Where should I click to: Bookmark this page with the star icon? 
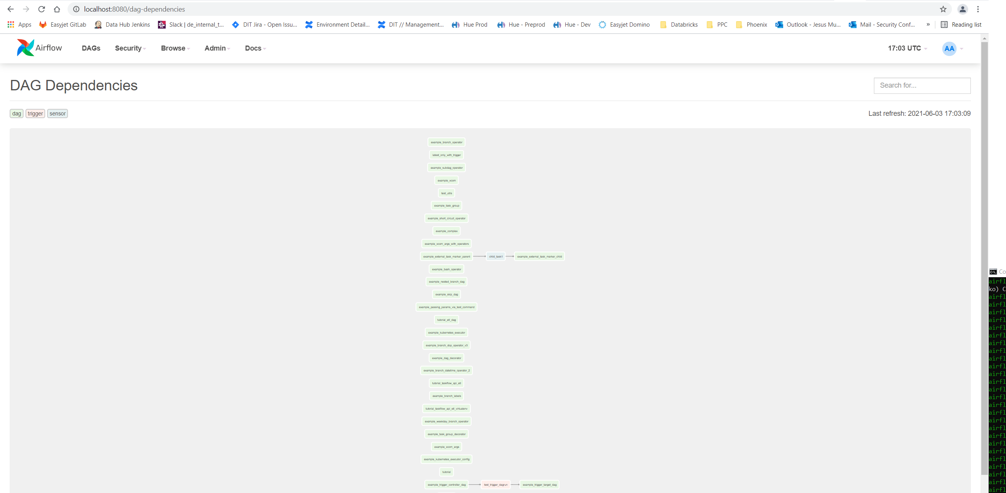(943, 9)
